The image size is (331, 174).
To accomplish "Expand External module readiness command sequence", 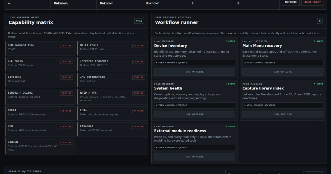I will click(x=194, y=148).
